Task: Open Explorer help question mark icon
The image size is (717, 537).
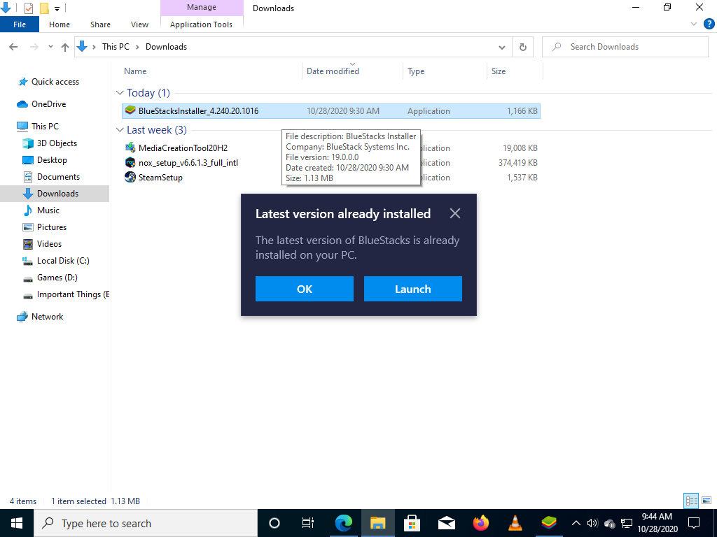Action: click(709, 24)
